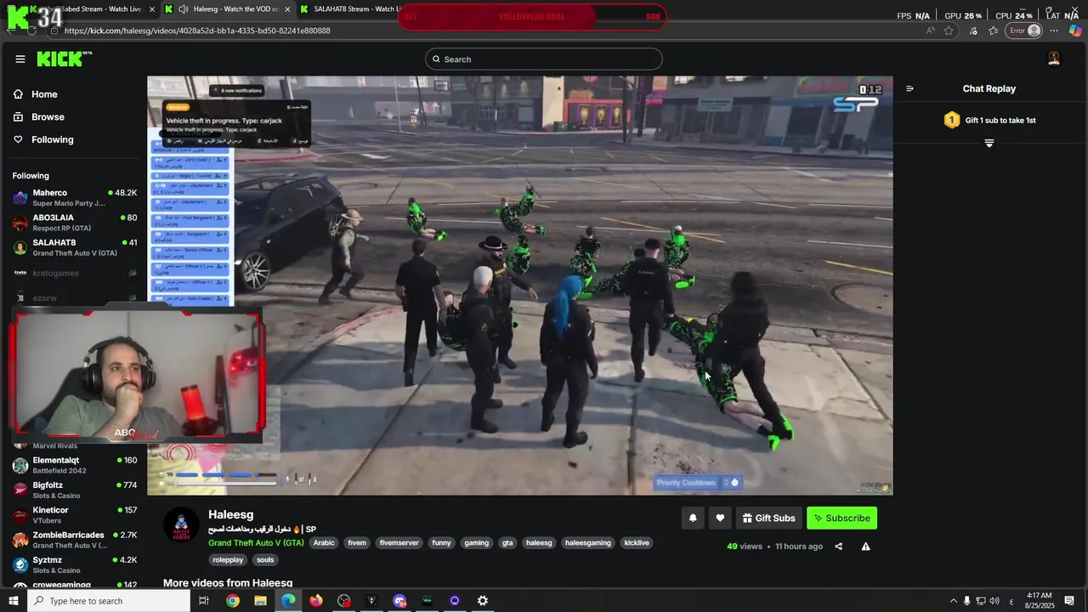1088x612 pixels.
Task: Open the hamburger sidebar menu
Action: [20, 59]
